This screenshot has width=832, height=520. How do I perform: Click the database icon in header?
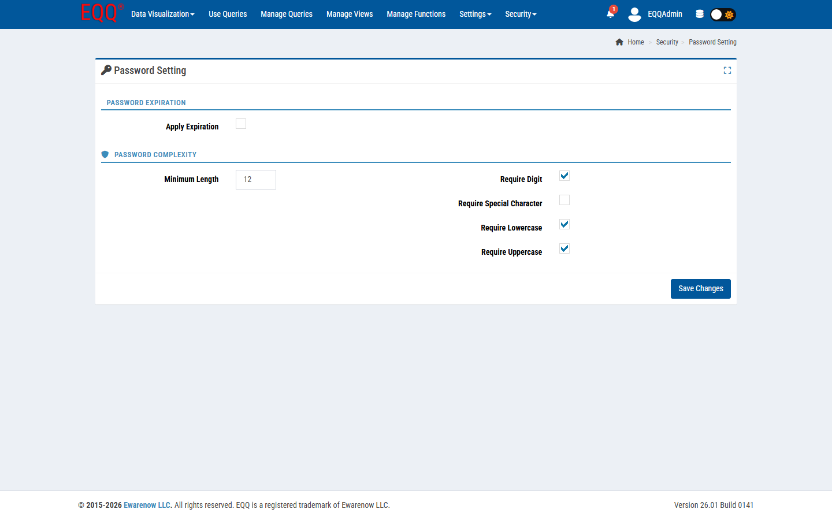pyautogui.click(x=699, y=14)
